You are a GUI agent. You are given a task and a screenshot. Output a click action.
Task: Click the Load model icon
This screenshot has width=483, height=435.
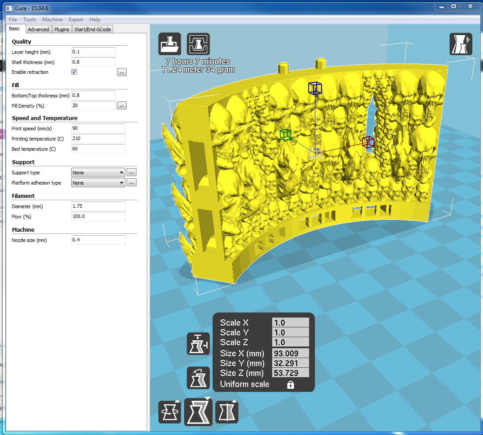(x=169, y=44)
